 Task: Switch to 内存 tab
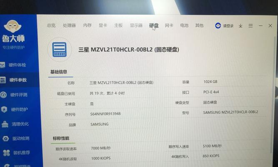click(88, 25)
